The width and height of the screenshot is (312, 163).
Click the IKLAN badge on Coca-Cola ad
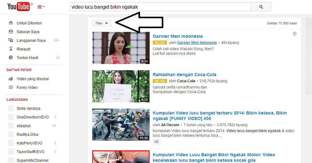(x=160, y=81)
